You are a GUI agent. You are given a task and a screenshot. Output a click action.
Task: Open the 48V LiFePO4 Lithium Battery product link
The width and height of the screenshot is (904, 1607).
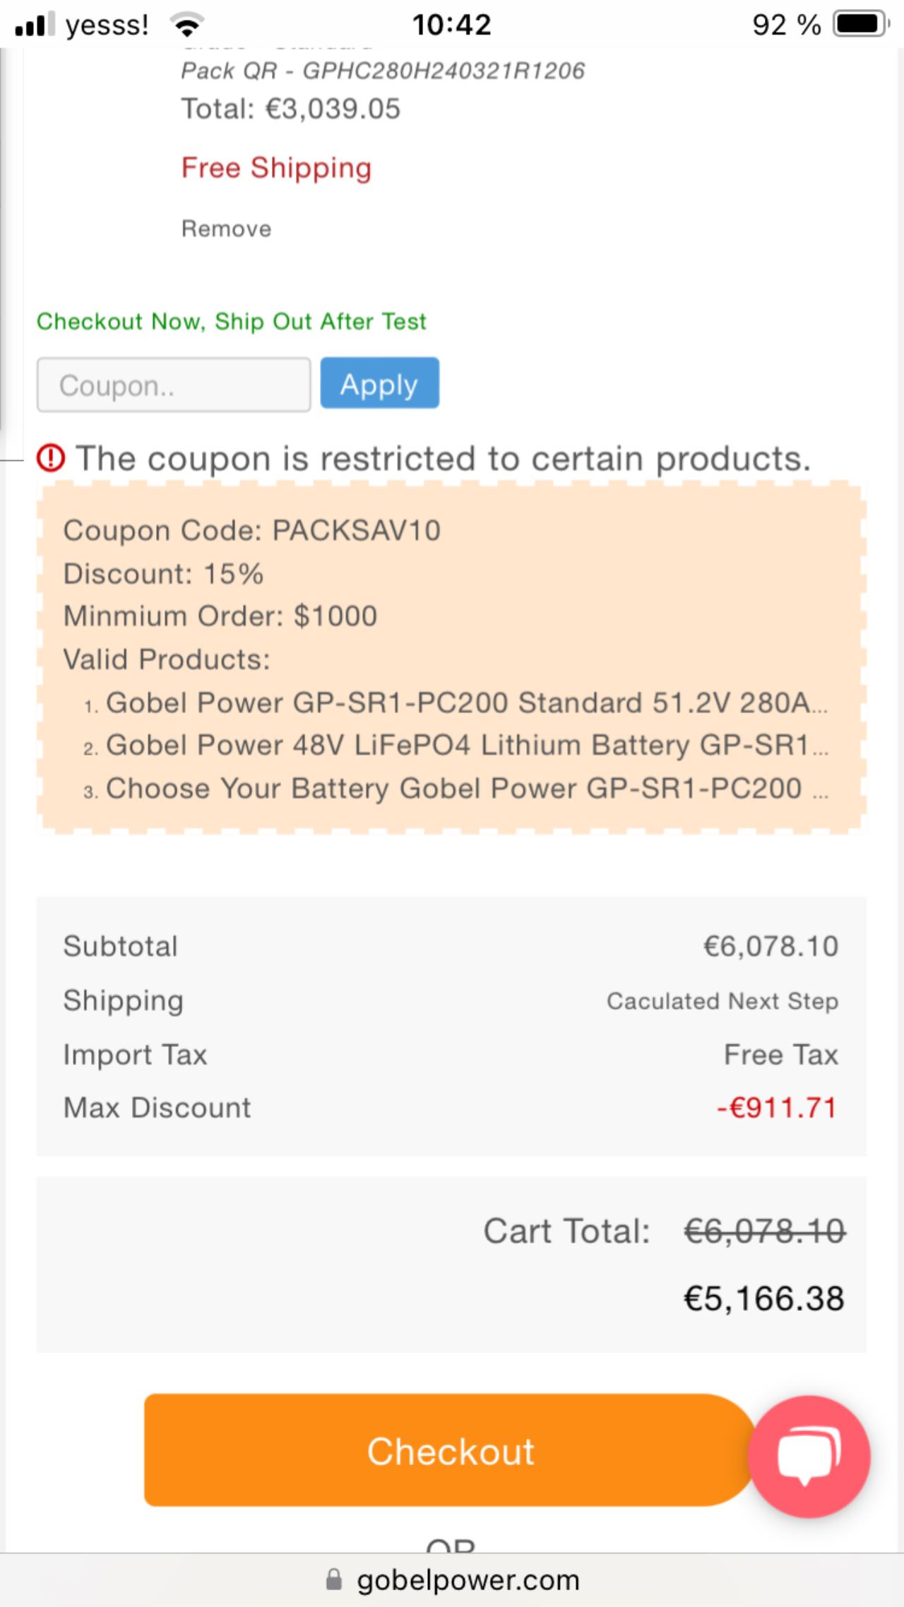click(x=467, y=746)
